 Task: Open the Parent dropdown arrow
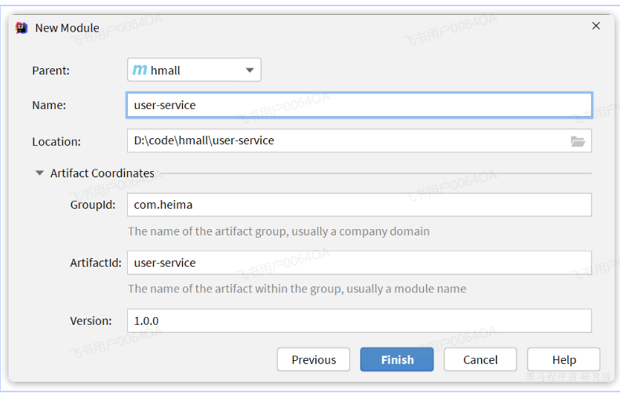[250, 70]
